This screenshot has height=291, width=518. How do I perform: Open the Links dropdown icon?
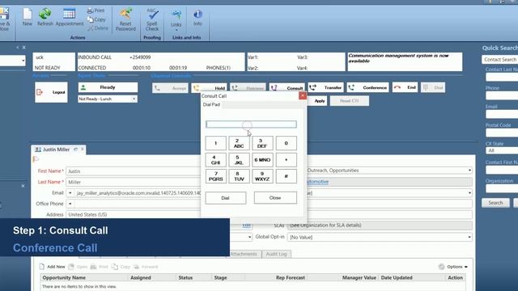[x=176, y=19]
